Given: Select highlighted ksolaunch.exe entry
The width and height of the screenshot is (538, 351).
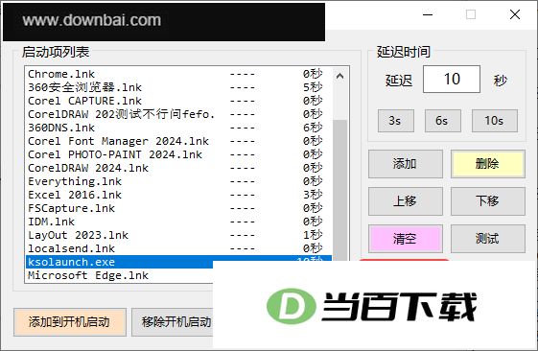Looking at the screenshot, I should [x=120, y=262].
